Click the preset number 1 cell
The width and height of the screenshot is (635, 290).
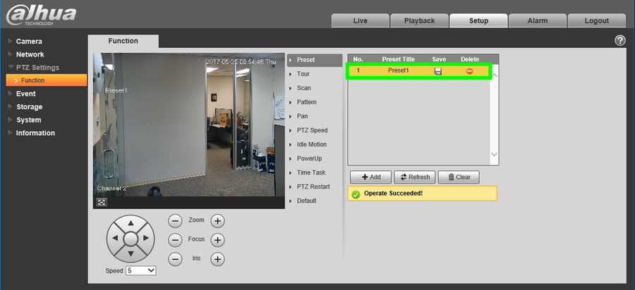pos(358,70)
